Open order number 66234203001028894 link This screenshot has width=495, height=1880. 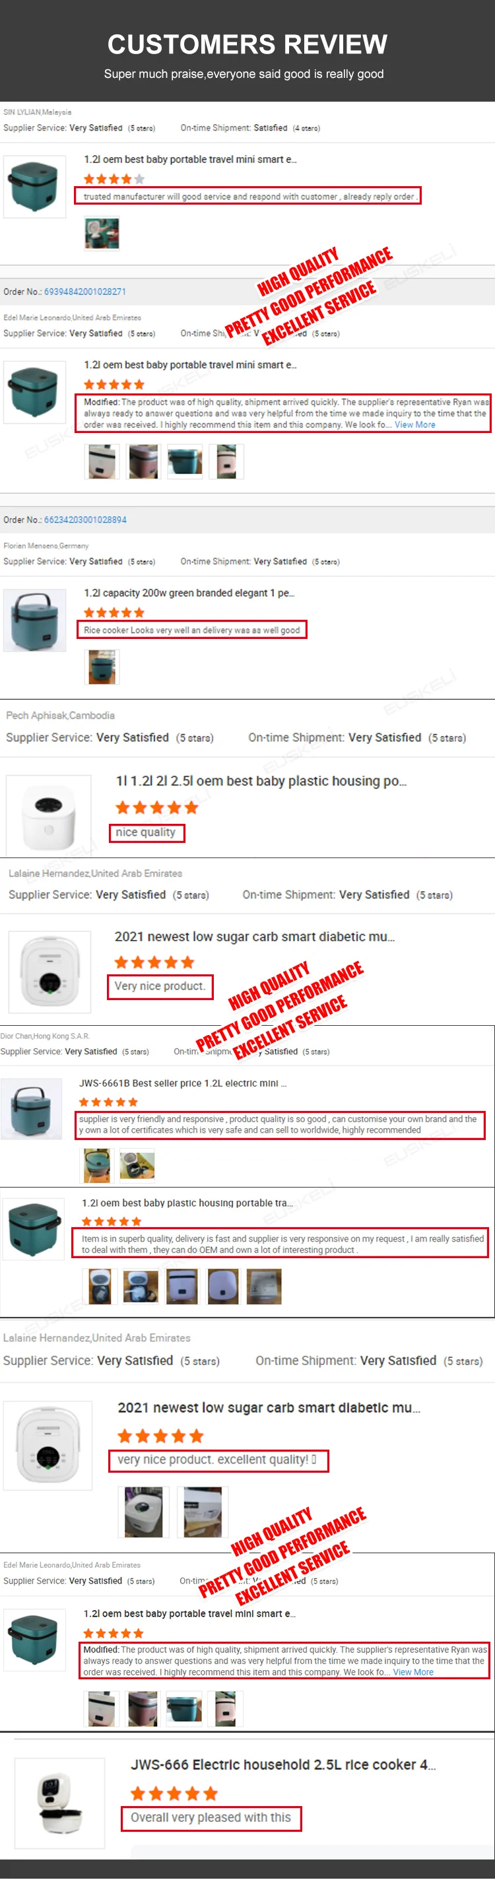(84, 520)
